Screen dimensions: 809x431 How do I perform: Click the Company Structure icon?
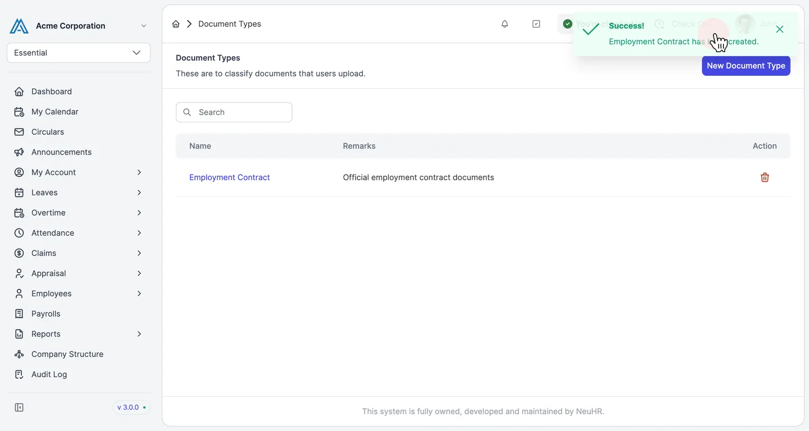19,354
